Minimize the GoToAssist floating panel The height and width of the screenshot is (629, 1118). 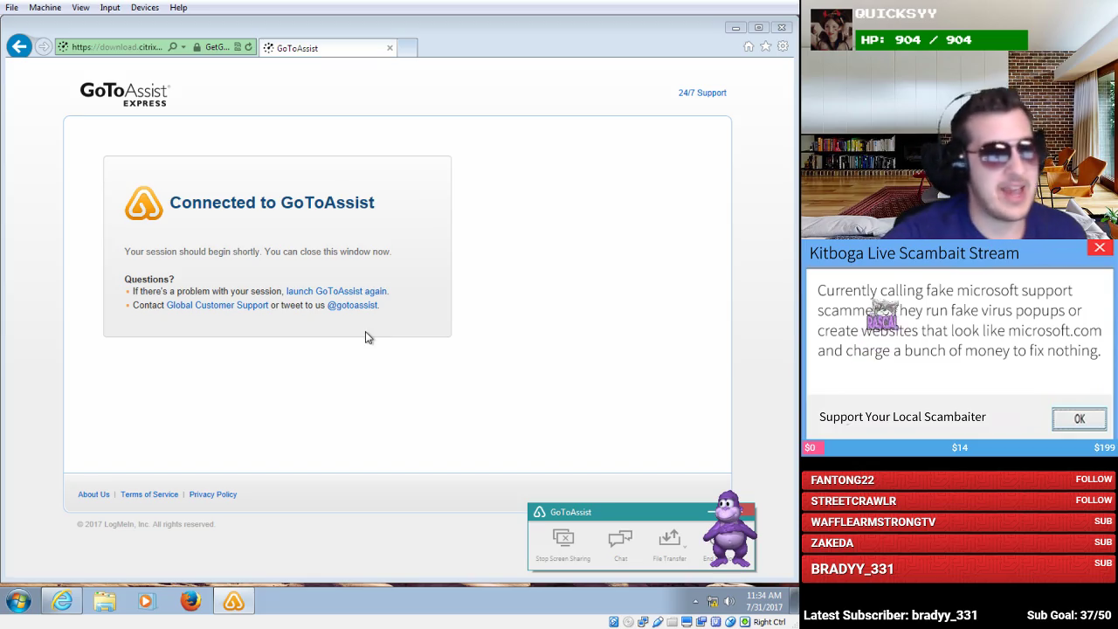pos(711,511)
